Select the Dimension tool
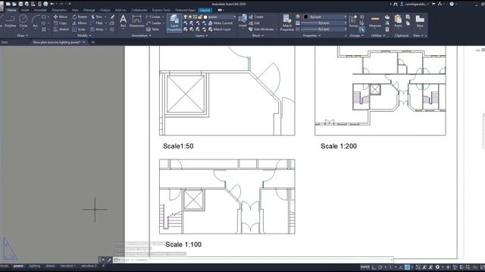 [x=136, y=21]
